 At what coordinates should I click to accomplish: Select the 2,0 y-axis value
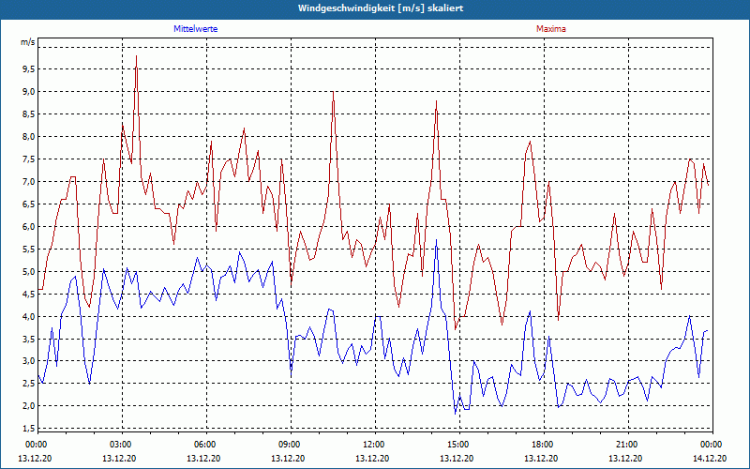coord(28,406)
